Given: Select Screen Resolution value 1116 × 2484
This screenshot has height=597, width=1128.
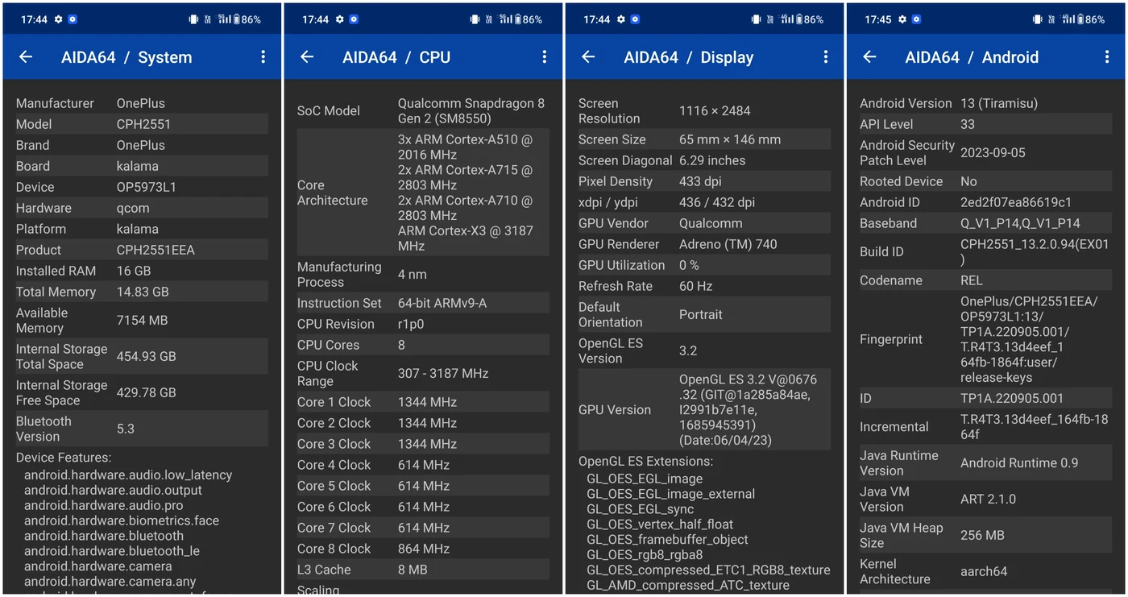Looking at the screenshot, I should click(x=715, y=110).
